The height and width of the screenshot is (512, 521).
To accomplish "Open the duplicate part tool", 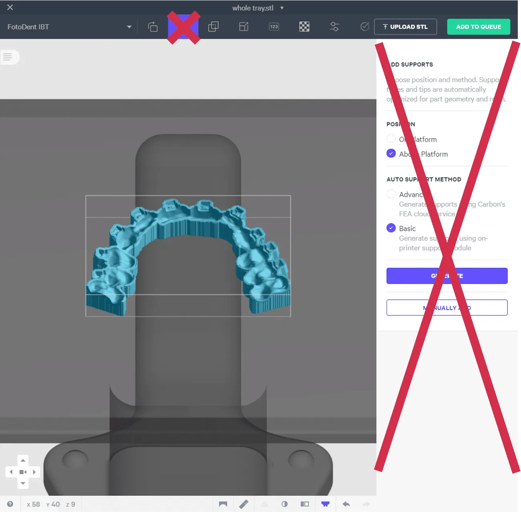I will pos(213,27).
